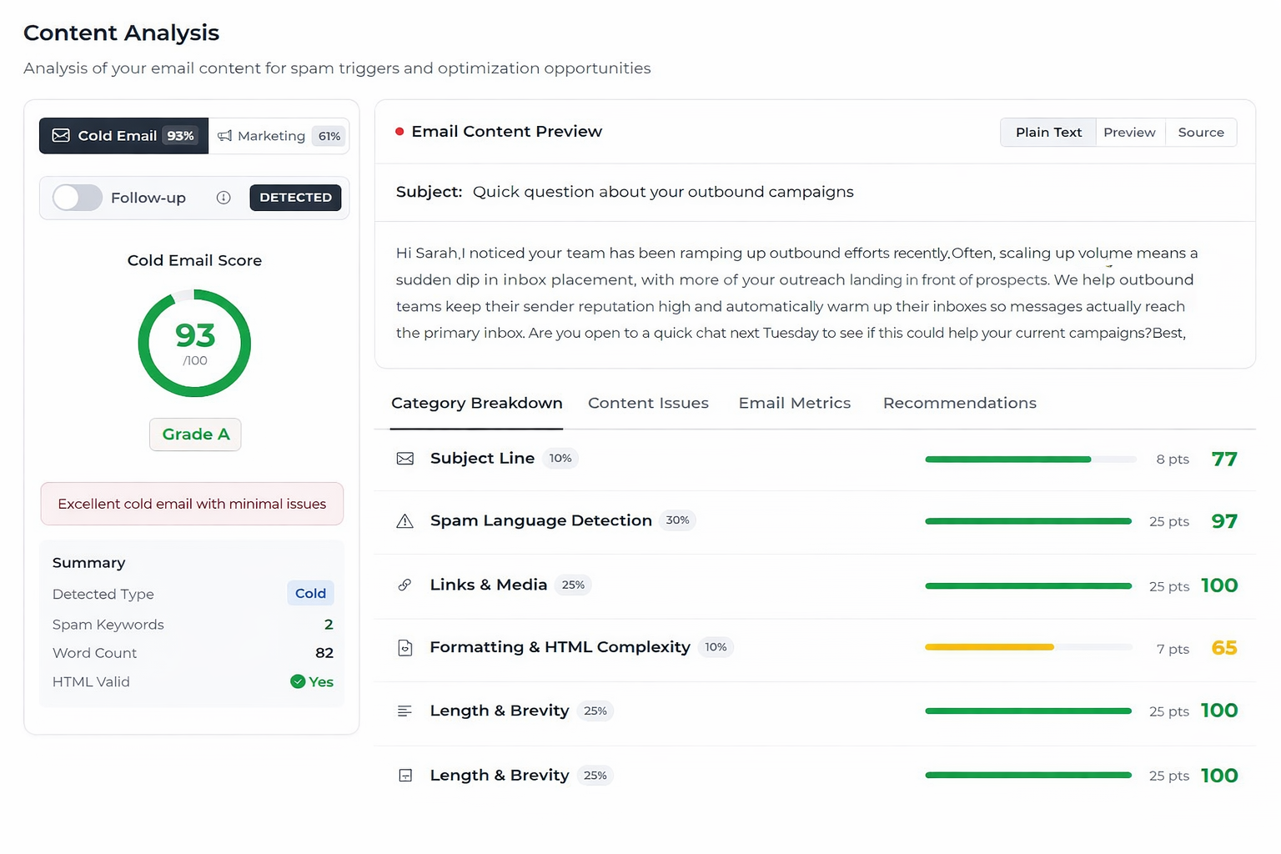
Task: Open the Content Issues tab
Action: 648,403
